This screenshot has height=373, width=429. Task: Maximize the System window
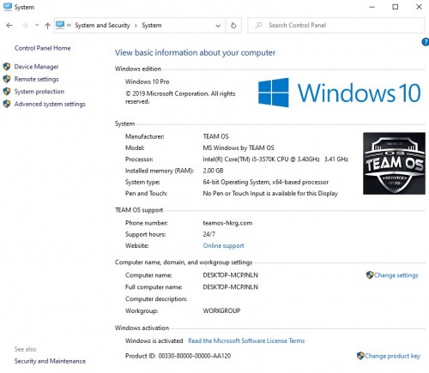(x=396, y=7)
